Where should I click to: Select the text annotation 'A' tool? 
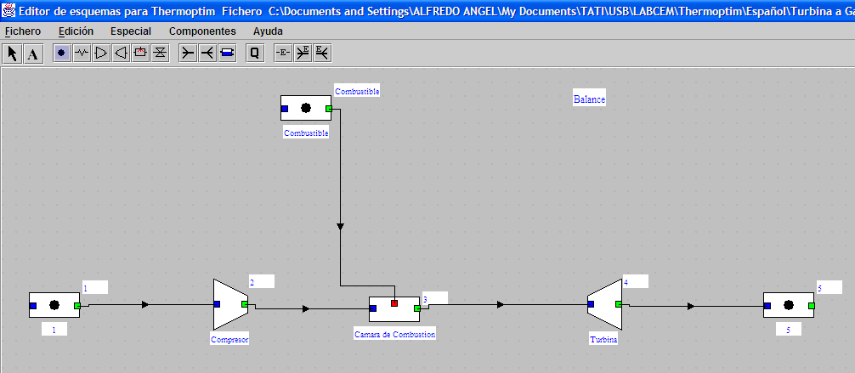pyautogui.click(x=33, y=54)
